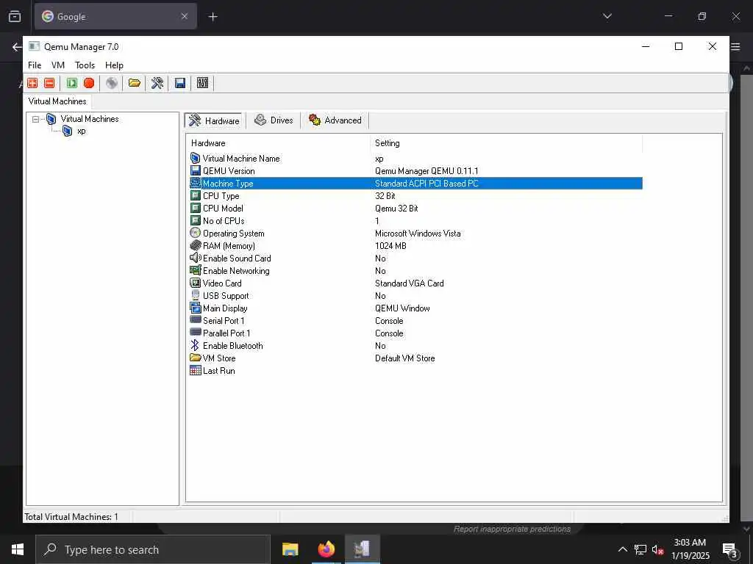Viewport: 753px width, 564px height.
Task: Click the network tray icon
Action: click(640, 549)
